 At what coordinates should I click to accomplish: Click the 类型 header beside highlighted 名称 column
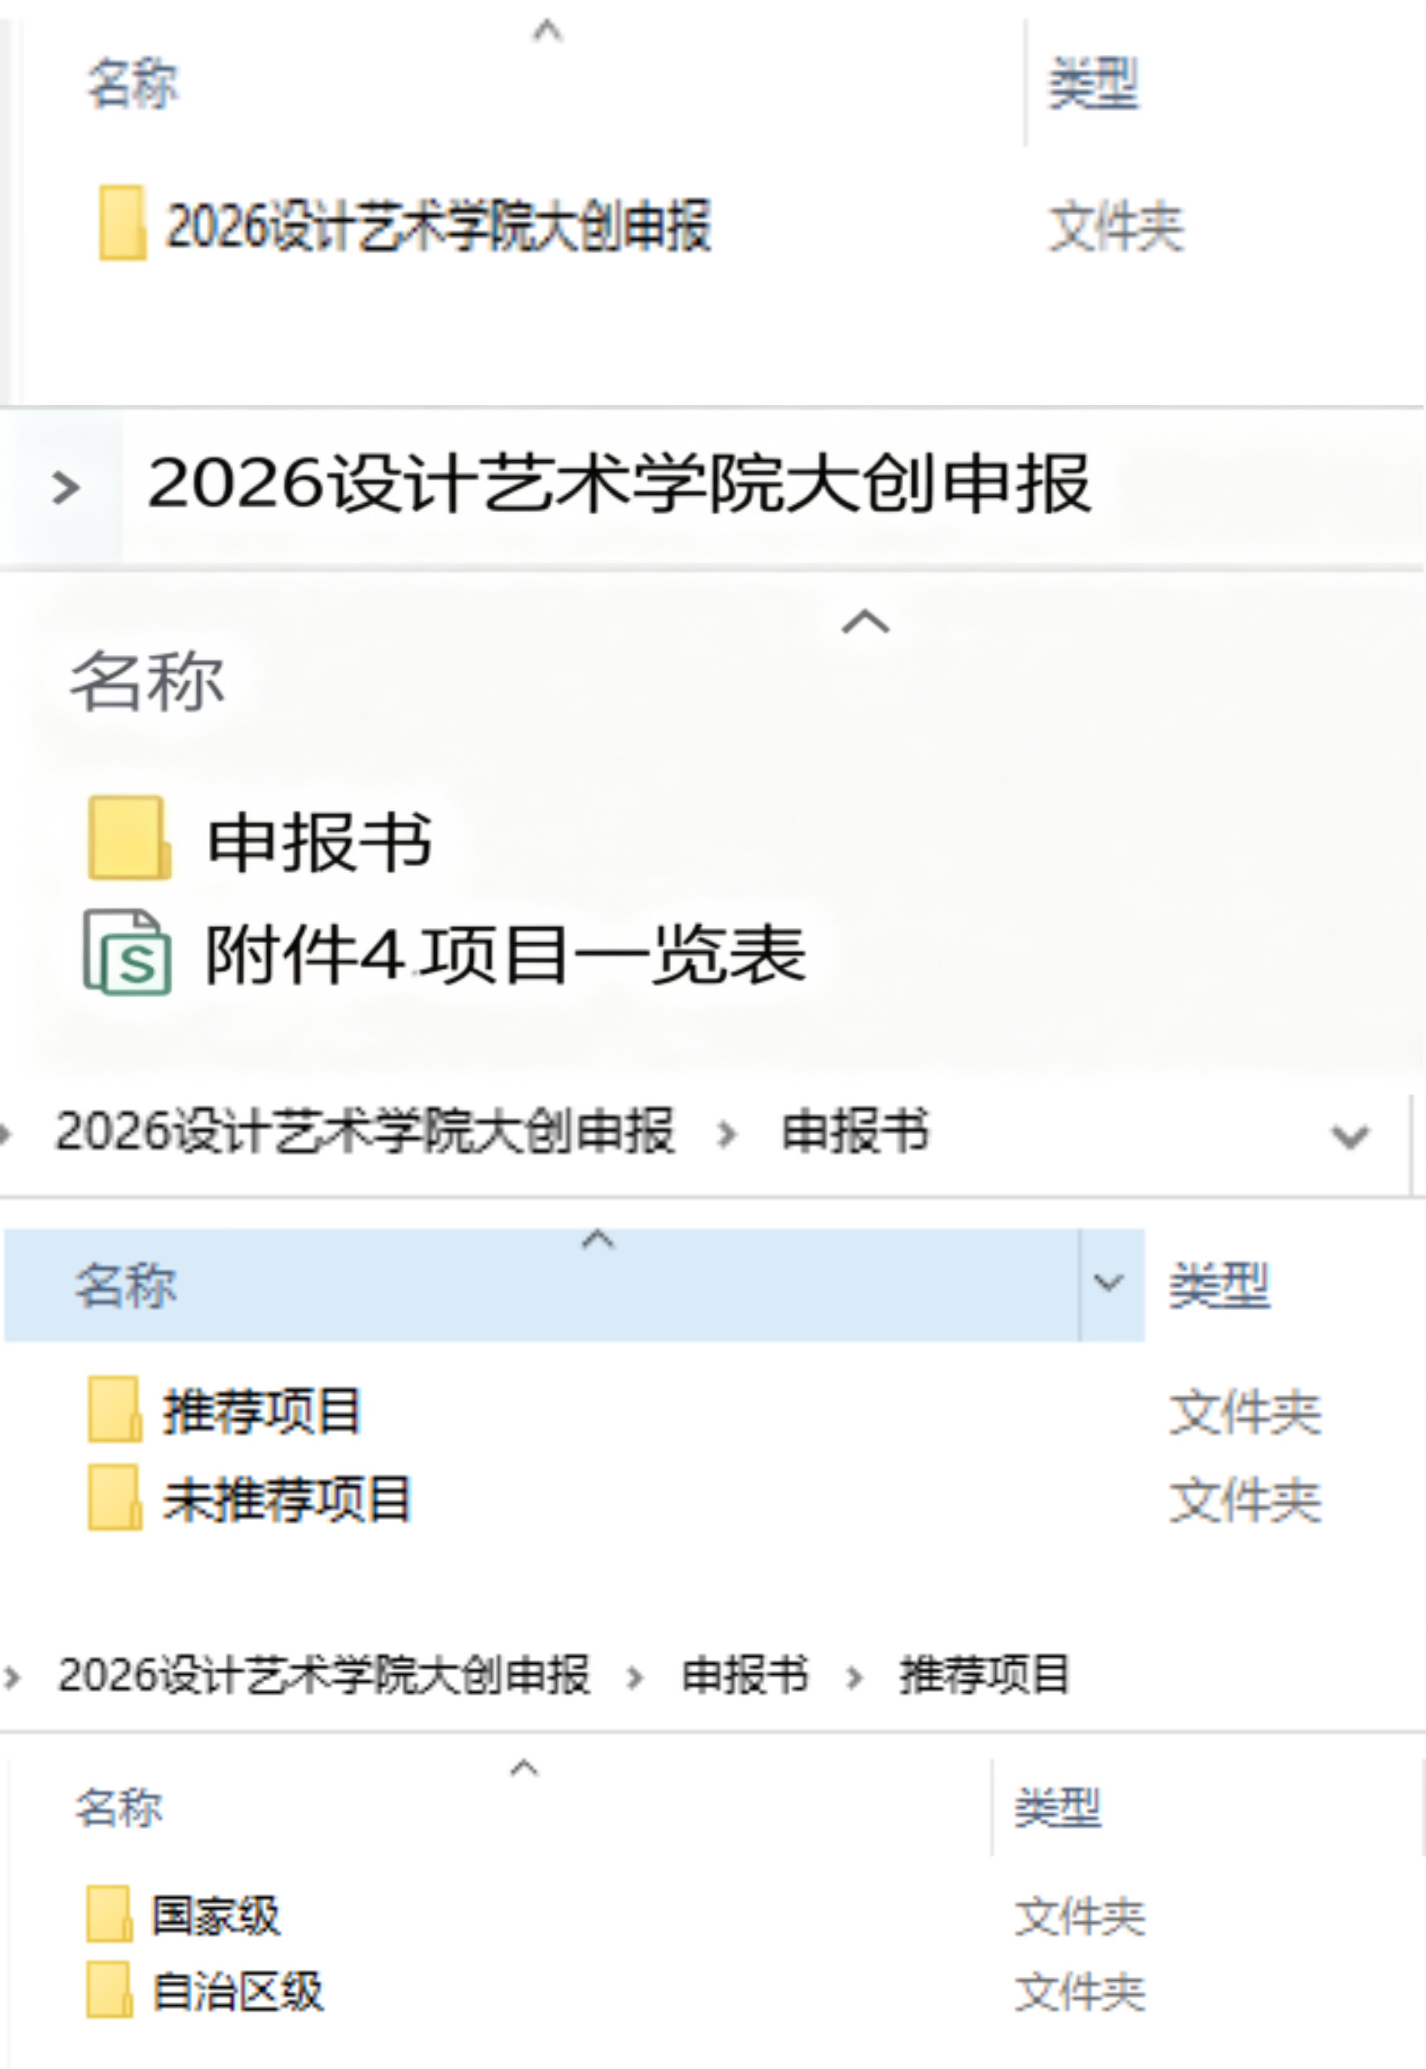(x=1220, y=1286)
